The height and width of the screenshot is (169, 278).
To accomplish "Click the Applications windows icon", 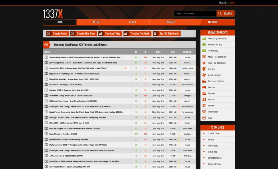I will click(x=204, y=75).
